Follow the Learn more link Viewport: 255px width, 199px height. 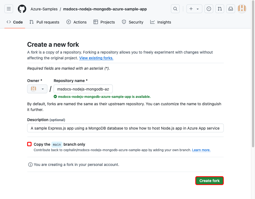tap(201, 150)
